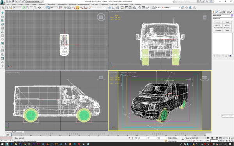Open the layer list dropdown
Screen dimensions: 234x146
point(168,7)
